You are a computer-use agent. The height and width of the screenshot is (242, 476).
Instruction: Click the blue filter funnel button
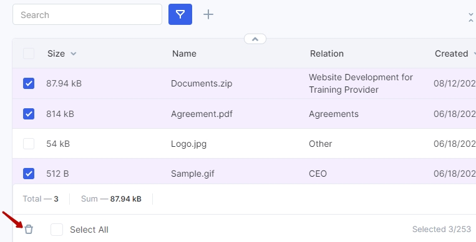(x=180, y=14)
